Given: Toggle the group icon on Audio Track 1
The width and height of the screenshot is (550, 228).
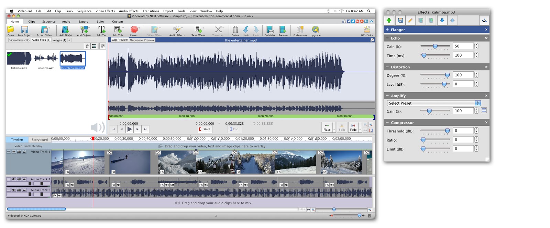Looking at the screenshot, I should 19,179.
